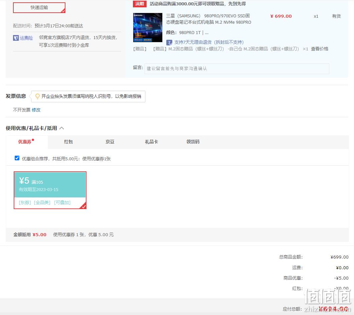Click the 运费险 shield icon

[x=16, y=38]
